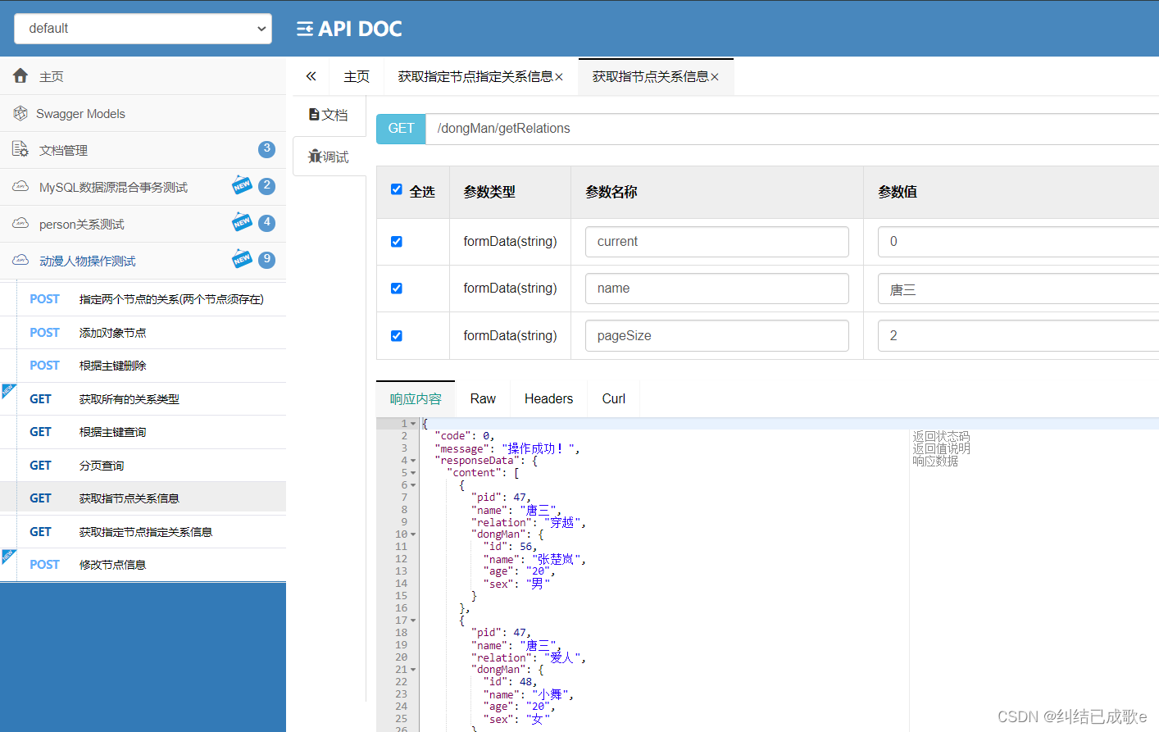Click the new ribbon on 修改节点信息
Image resolution: width=1159 pixels, height=732 pixels.
8,556
